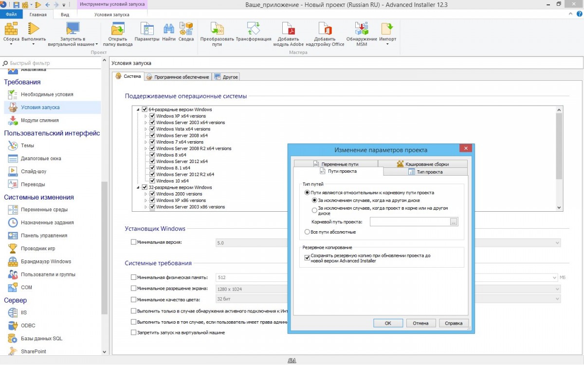Click the Преобразовать пути icon
This screenshot has width=584, height=365.
pyautogui.click(x=217, y=29)
